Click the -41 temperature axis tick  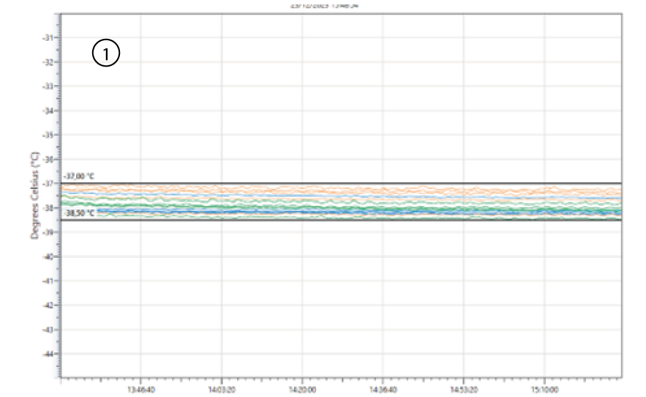click(x=50, y=281)
